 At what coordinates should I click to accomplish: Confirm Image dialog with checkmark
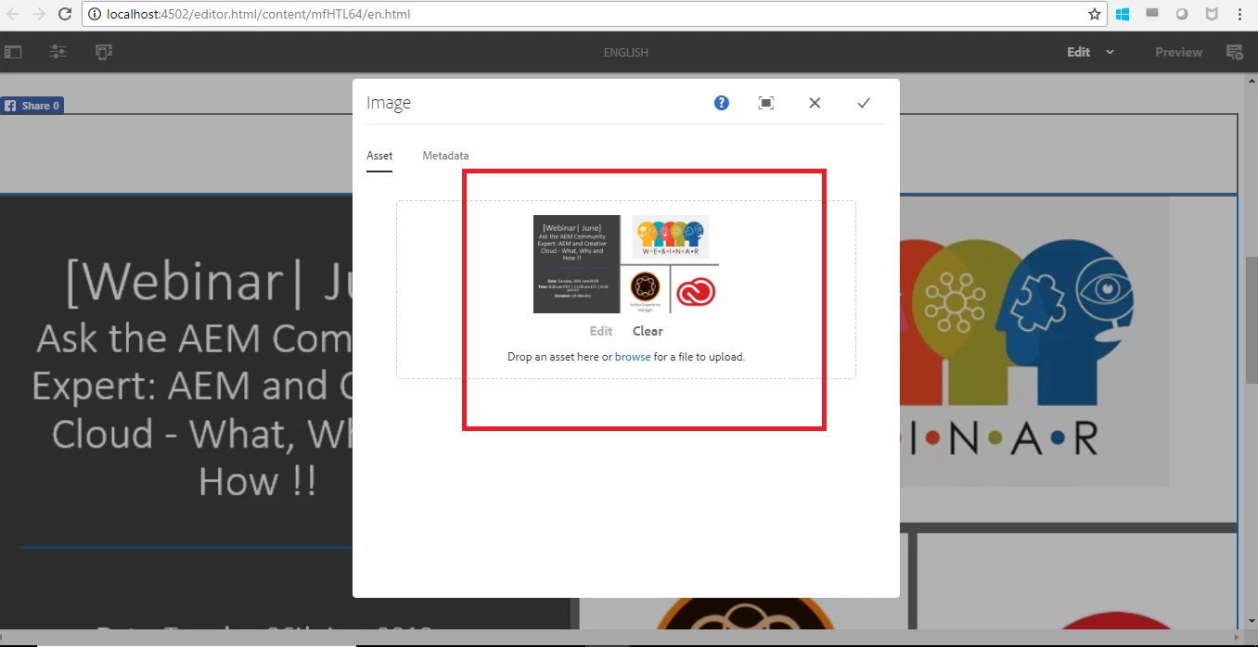864,103
